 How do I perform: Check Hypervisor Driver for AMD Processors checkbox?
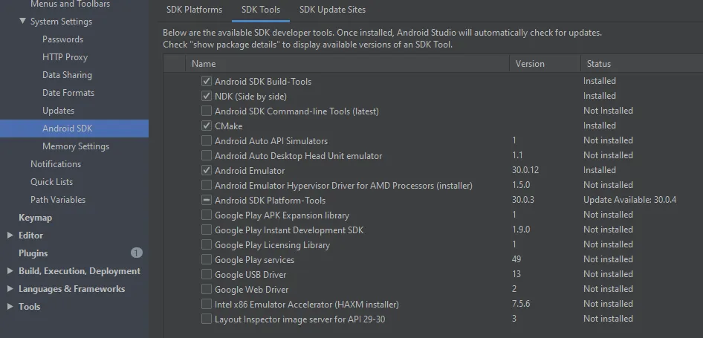click(207, 185)
